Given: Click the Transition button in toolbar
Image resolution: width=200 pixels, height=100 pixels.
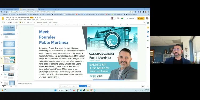Looking at the screenshot, I should (55, 22).
